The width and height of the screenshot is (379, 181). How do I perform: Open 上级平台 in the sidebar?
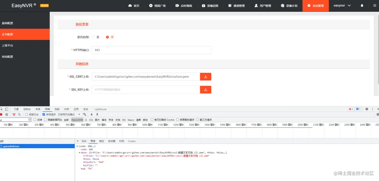click(x=25, y=45)
